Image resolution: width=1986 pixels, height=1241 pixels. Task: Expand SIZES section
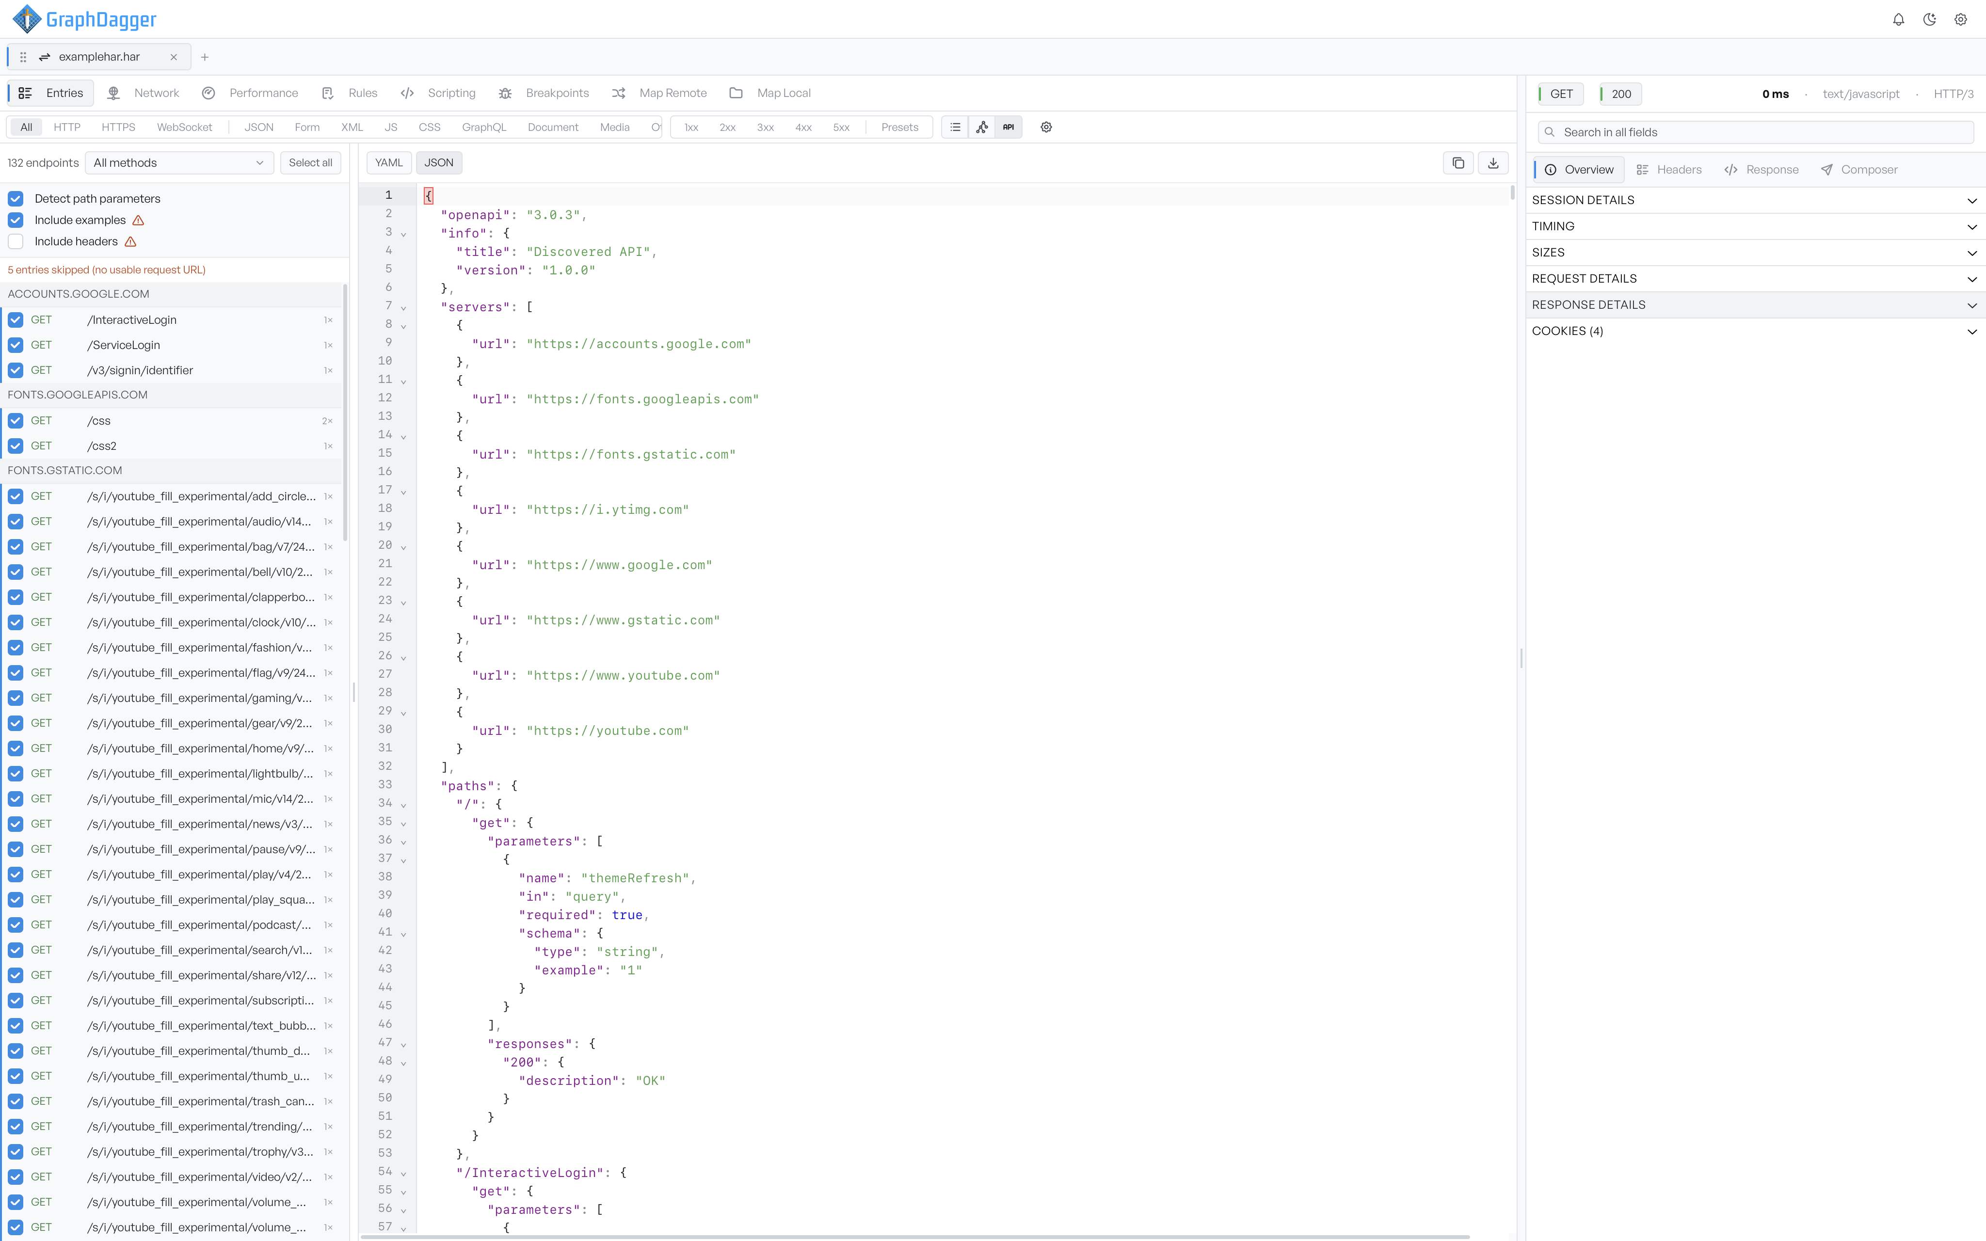pos(1755,253)
